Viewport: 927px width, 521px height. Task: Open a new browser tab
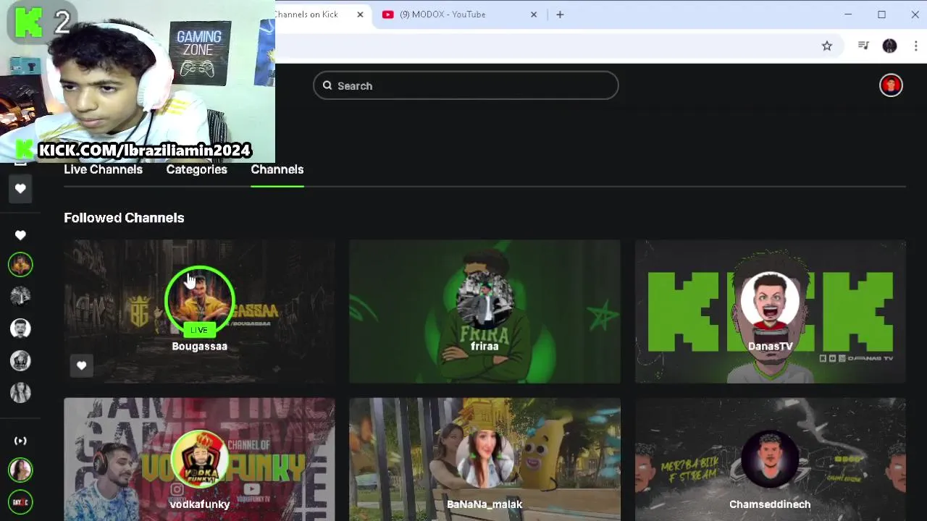(560, 14)
